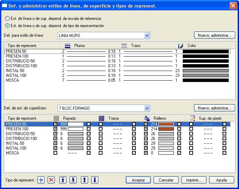The image size is (239, 189).
Task: Select reference scale dependent style radio option
Action: (x=7, y=19)
